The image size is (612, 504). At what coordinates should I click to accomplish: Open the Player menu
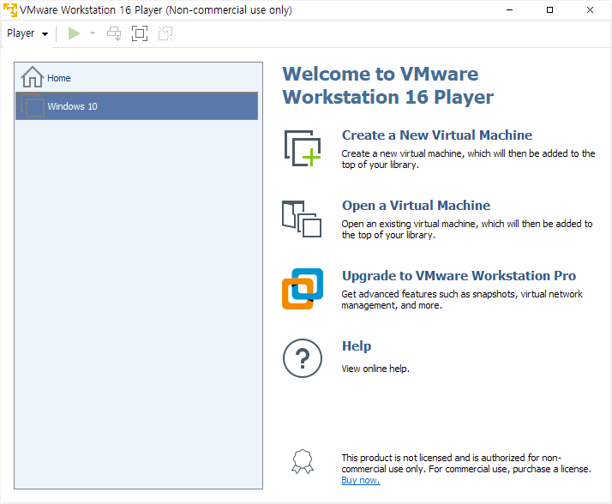click(x=27, y=33)
